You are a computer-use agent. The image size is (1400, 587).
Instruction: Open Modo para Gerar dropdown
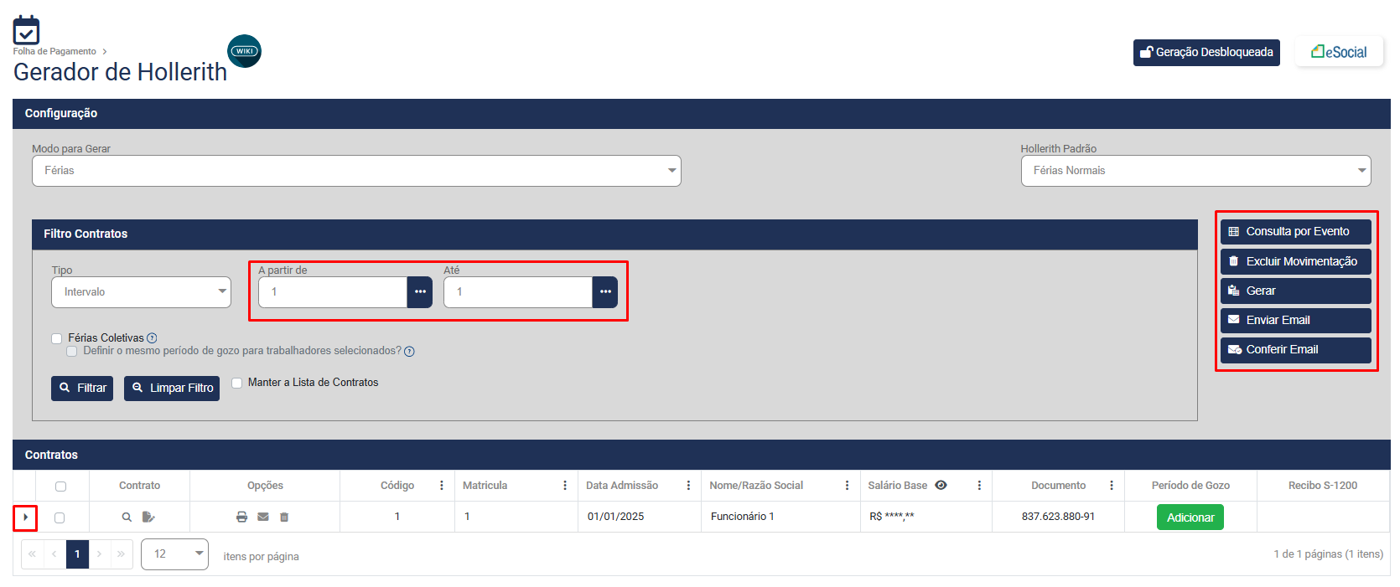point(356,171)
